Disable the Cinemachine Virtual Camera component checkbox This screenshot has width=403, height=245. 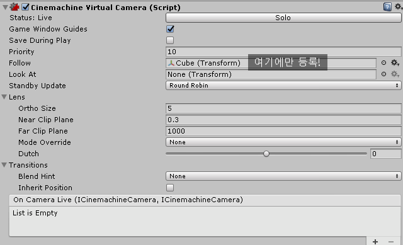25,7
